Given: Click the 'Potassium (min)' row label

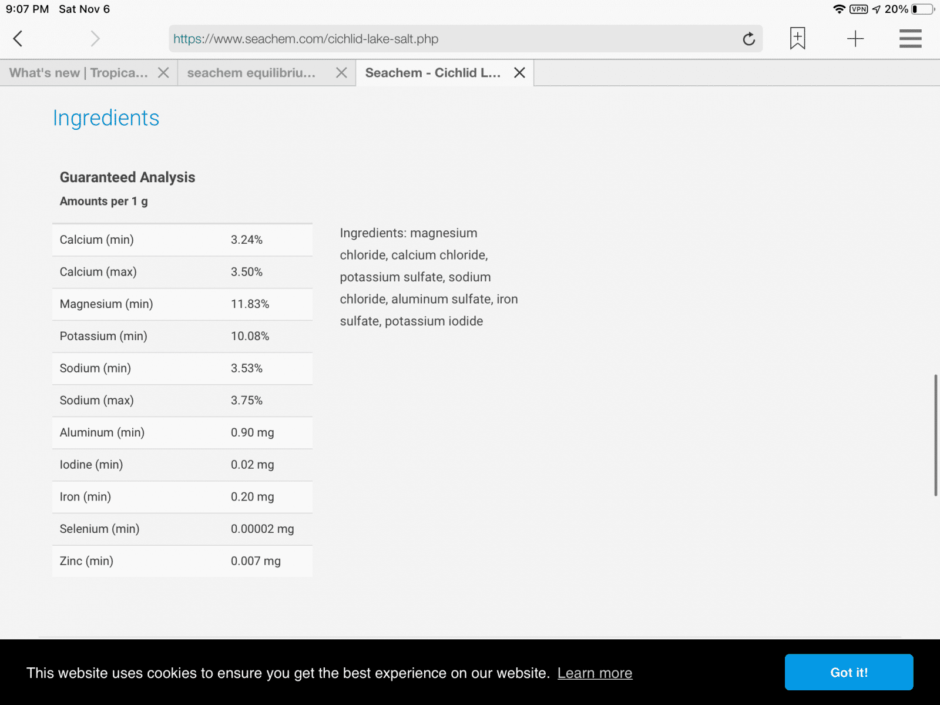Looking at the screenshot, I should 103,336.
